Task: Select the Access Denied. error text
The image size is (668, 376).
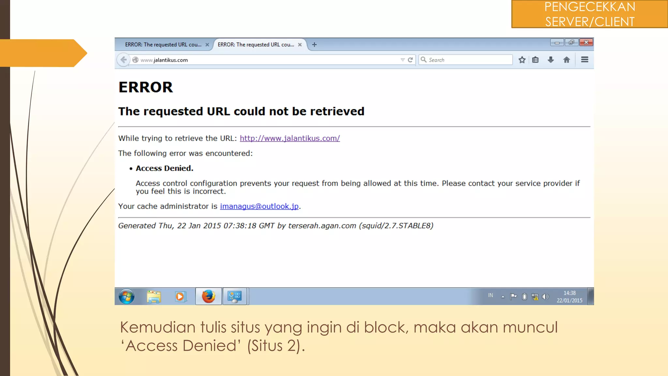Action: point(164,168)
